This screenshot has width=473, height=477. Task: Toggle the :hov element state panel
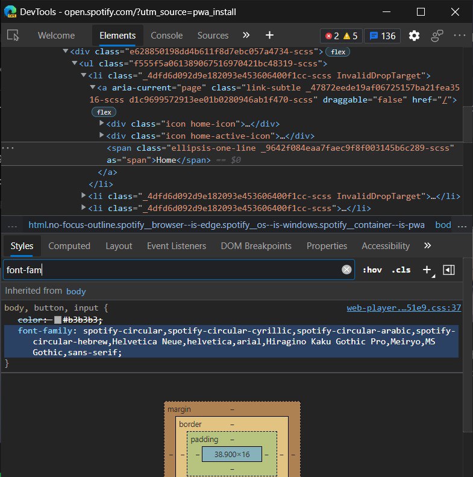372,270
